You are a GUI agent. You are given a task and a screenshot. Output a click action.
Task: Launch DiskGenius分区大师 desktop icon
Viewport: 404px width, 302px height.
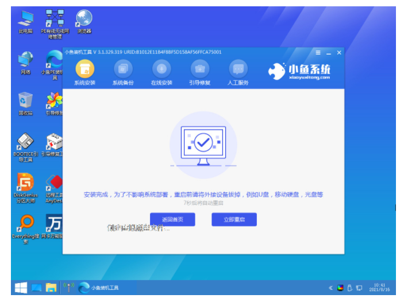[x=25, y=184]
